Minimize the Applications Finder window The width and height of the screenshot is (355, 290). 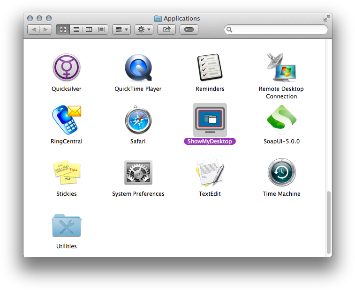coord(39,18)
